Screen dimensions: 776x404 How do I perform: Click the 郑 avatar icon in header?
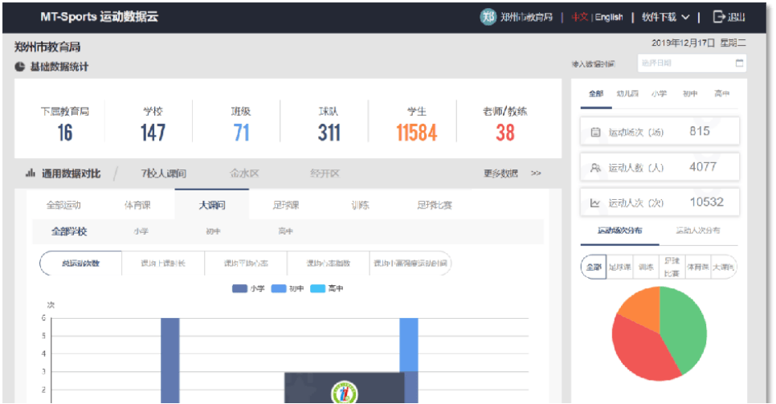tap(488, 17)
